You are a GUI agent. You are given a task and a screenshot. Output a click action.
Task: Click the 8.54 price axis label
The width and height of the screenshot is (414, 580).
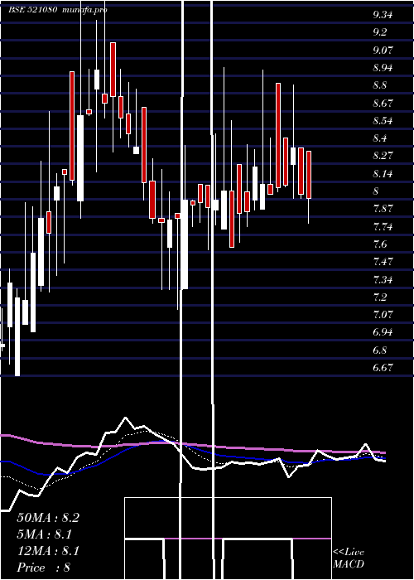pos(383,121)
